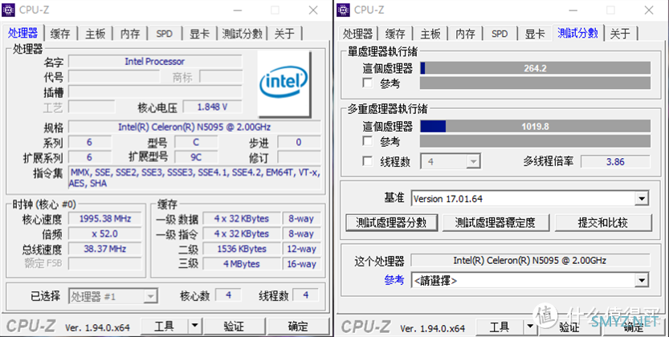Click 二级 cache value 1536 KBytes
Image resolution: width=669 pixels, height=337 pixels.
(242, 249)
